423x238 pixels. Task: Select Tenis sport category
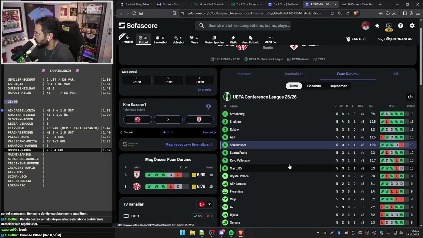coord(194,40)
